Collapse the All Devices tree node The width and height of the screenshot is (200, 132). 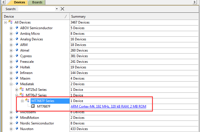tap(6, 23)
